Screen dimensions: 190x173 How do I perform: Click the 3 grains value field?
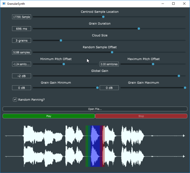pos(22,40)
